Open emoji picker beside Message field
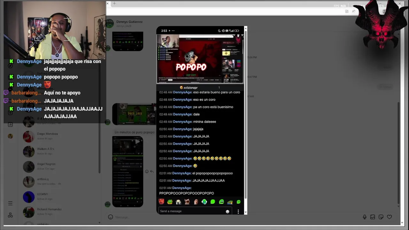This screenshot has height=230, width=409. tap(111, 217)
